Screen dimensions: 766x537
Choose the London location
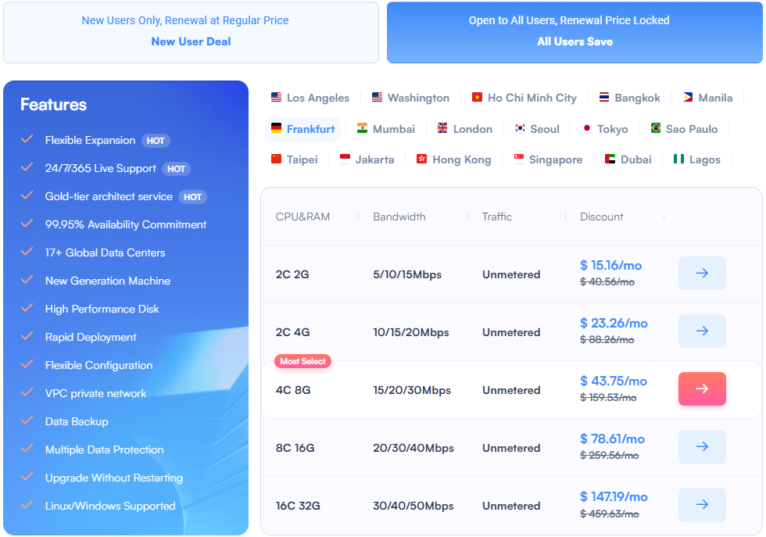click(465, 129)
